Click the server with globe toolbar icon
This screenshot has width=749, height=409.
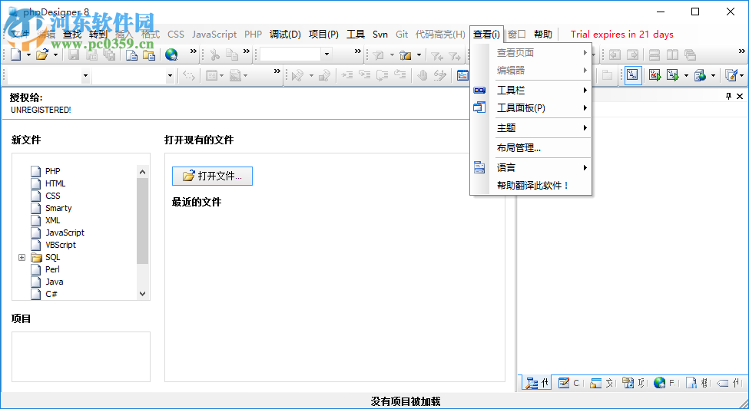pyautogui.click(x=701, y=75)
